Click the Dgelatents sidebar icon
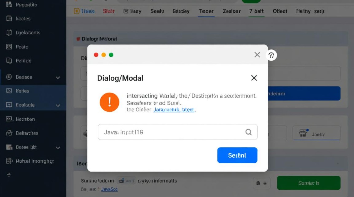Viewport: 354px width, 197px height. click(x=9, y=33)
